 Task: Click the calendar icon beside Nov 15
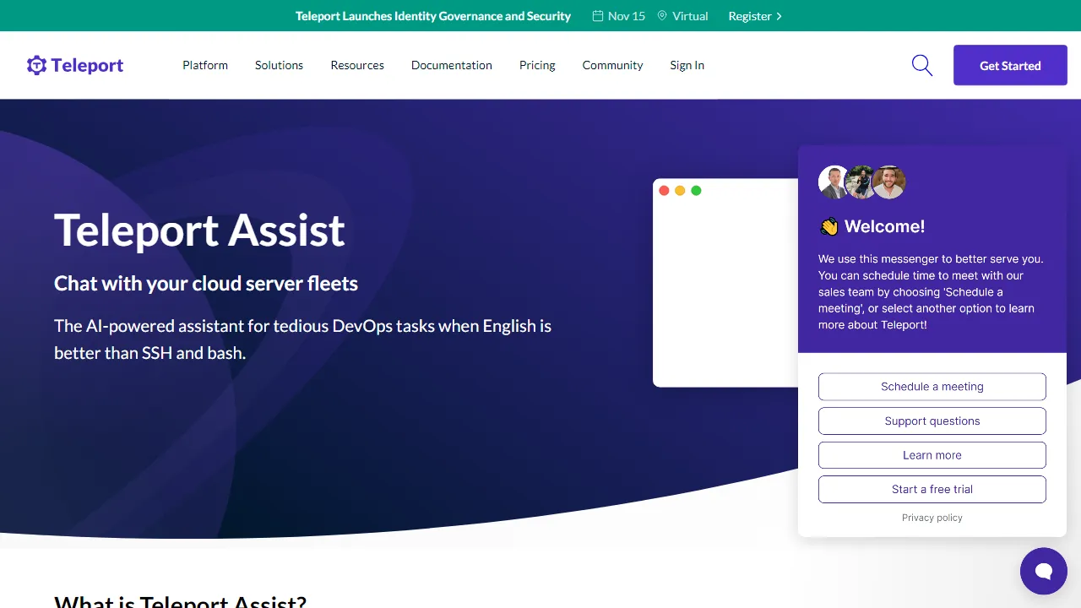click(x=598, y=16)
